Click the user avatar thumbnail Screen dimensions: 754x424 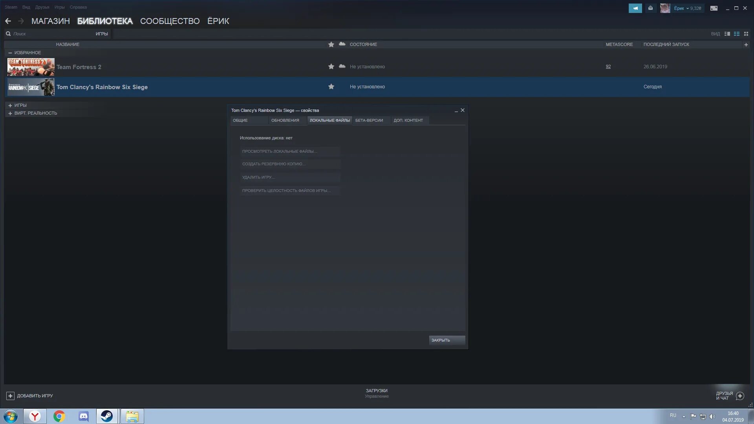click(x=665, y=8)
